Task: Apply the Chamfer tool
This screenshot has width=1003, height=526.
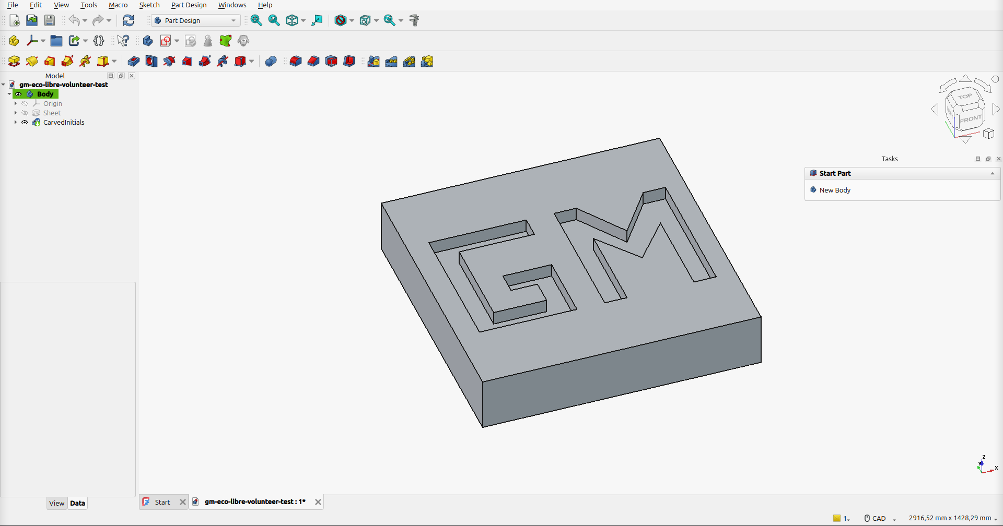Action: [313, 62]
